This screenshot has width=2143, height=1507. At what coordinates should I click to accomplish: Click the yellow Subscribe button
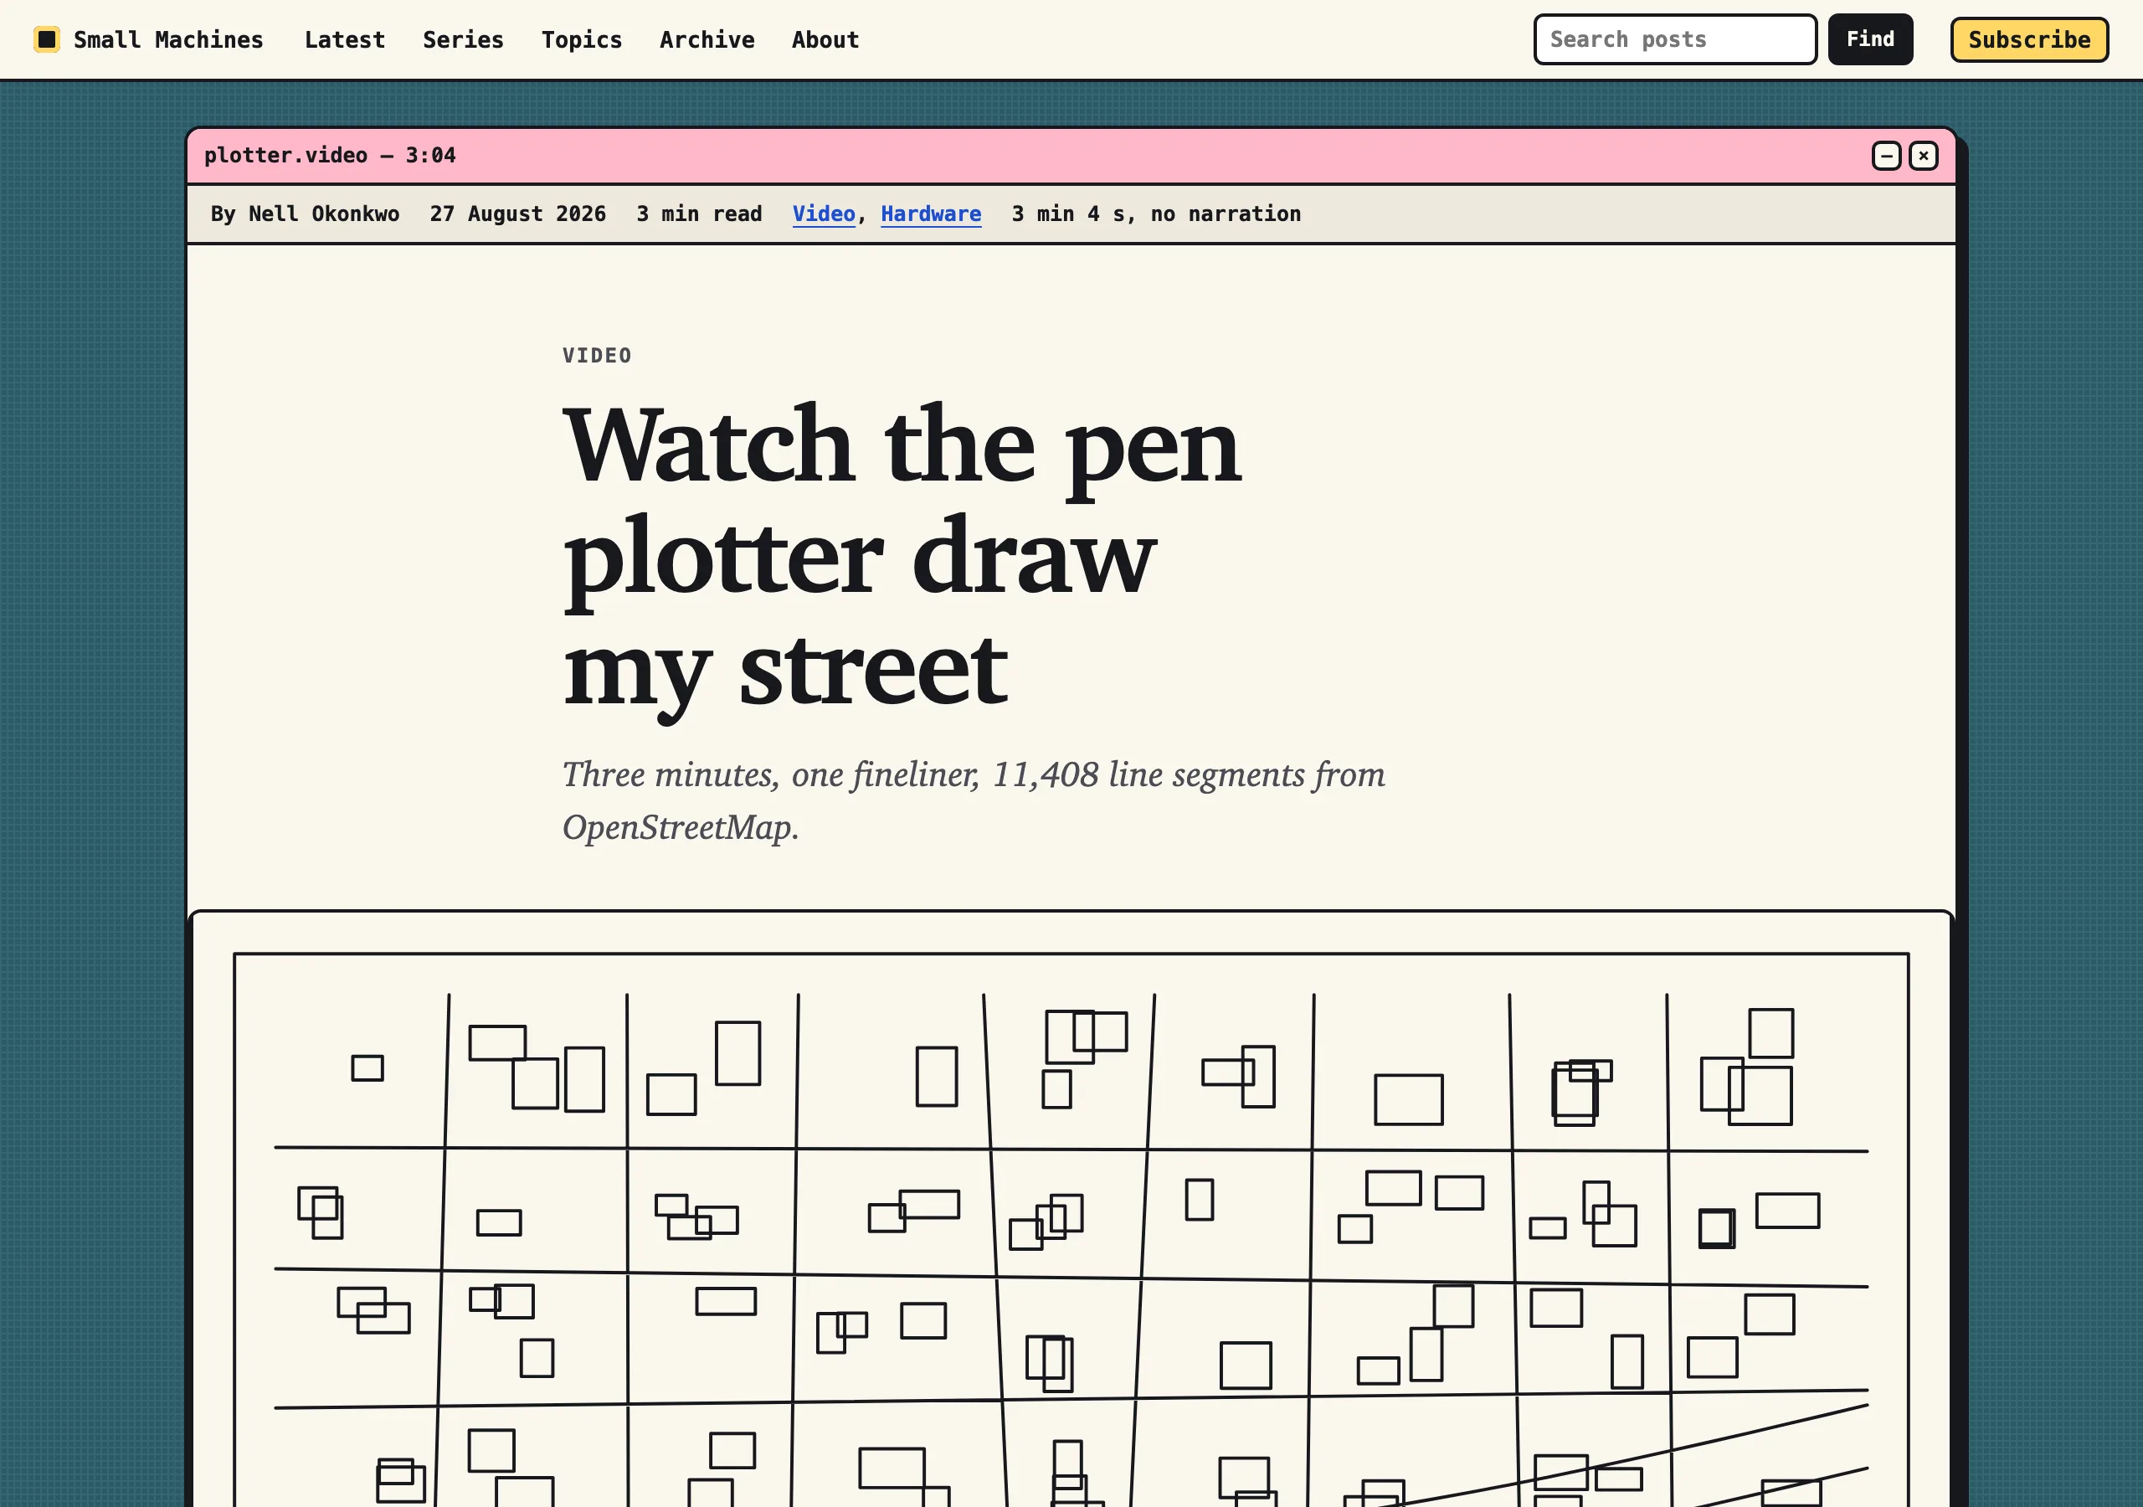coord(2028,39)
